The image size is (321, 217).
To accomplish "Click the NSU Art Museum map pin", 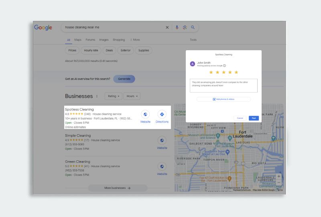I will click(x=230, y=138).
